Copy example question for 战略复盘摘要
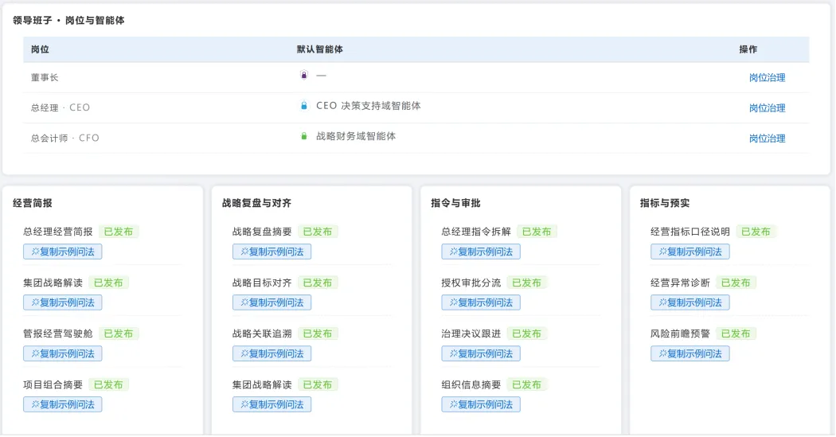 point(272,252)
